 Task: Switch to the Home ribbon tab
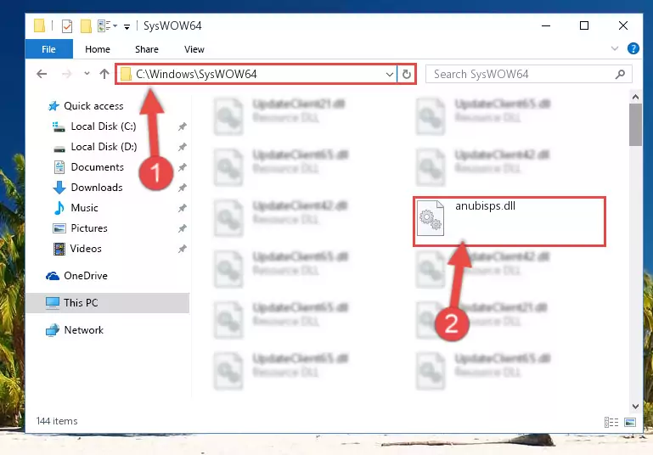click(x=98, y=49)
